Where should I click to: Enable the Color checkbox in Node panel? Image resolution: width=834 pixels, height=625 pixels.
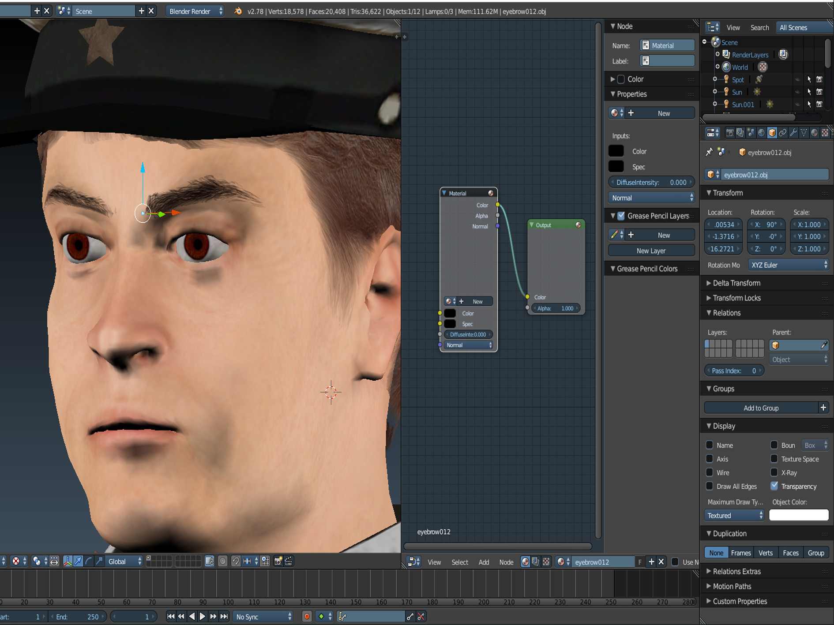click(621, 79)
